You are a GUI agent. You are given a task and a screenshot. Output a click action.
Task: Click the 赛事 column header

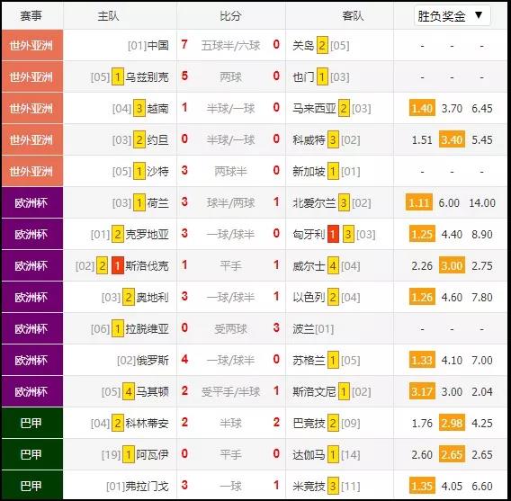pos(31,15)
